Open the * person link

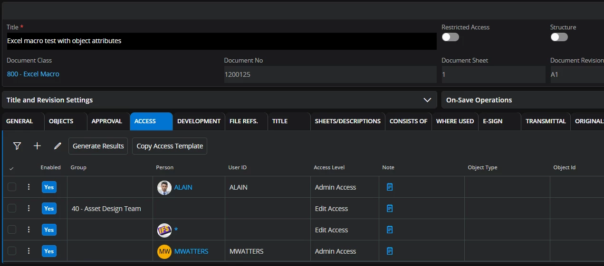click(x=176, y=230)
